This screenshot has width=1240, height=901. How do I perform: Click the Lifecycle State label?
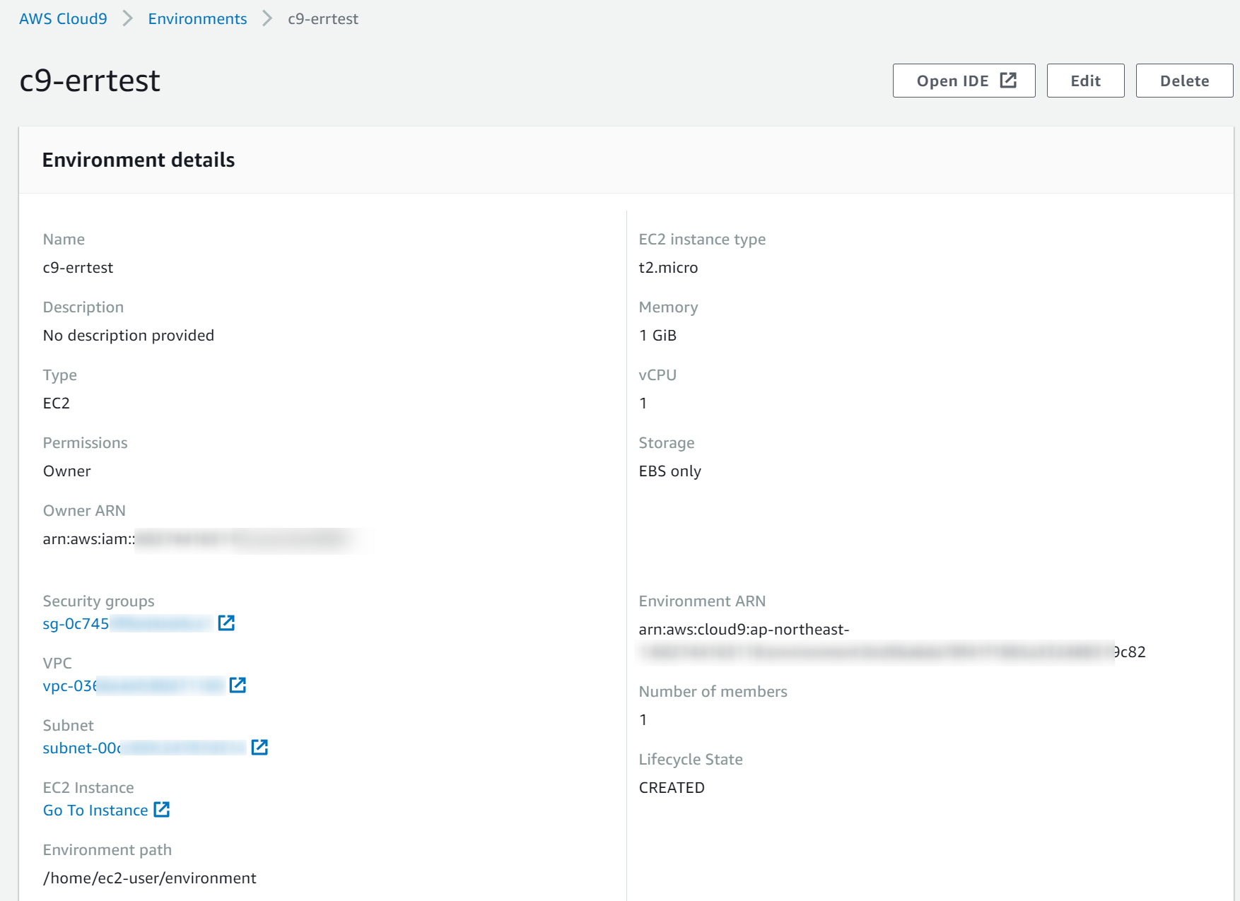pos(691,759)
